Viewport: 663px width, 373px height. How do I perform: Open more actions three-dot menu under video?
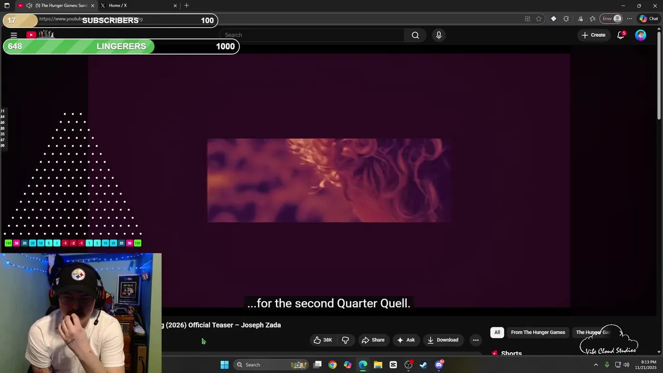475,340
